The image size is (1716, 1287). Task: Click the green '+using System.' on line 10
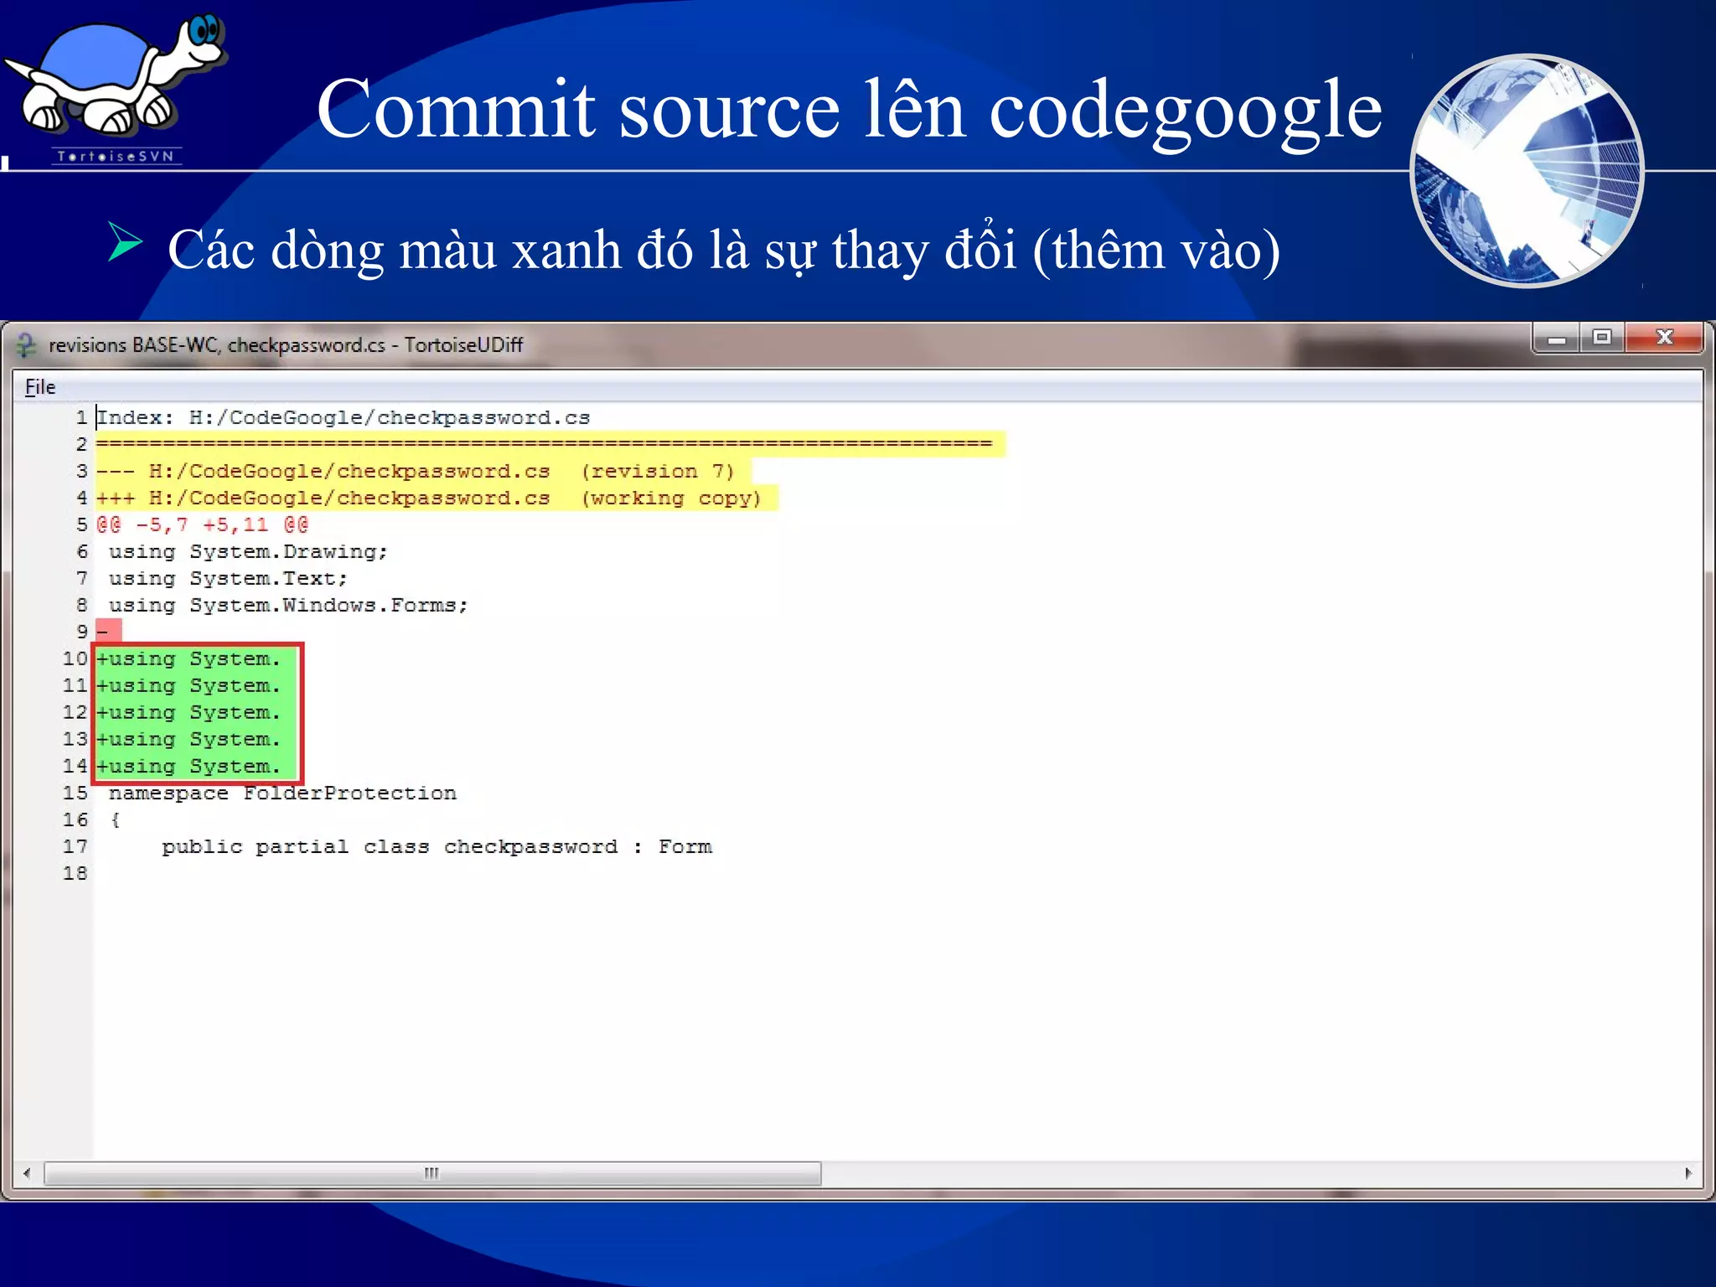coord(189,659)
